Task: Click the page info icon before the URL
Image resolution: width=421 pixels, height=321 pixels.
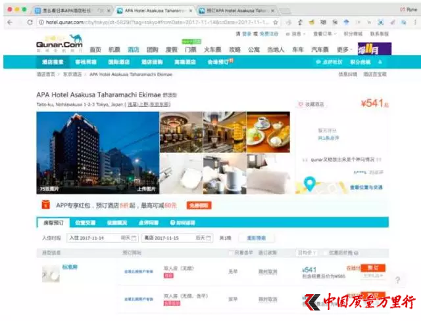Action: pyautogui.click(x=41, y=22)
